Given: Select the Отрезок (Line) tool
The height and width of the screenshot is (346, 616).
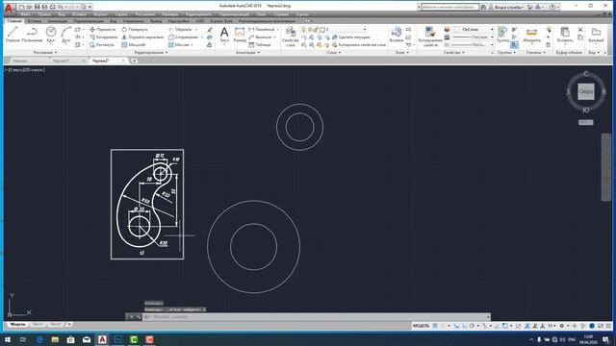Looking at the screenshot, I should click(13, 35).
